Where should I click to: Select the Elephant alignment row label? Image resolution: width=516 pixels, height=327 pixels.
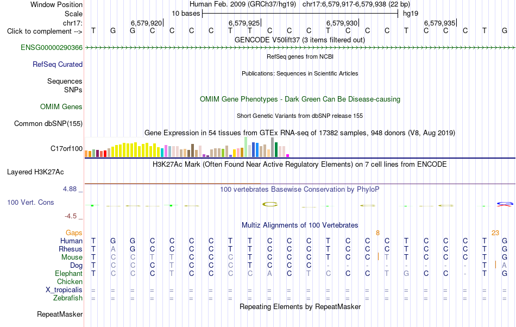(x=69, y=274)
